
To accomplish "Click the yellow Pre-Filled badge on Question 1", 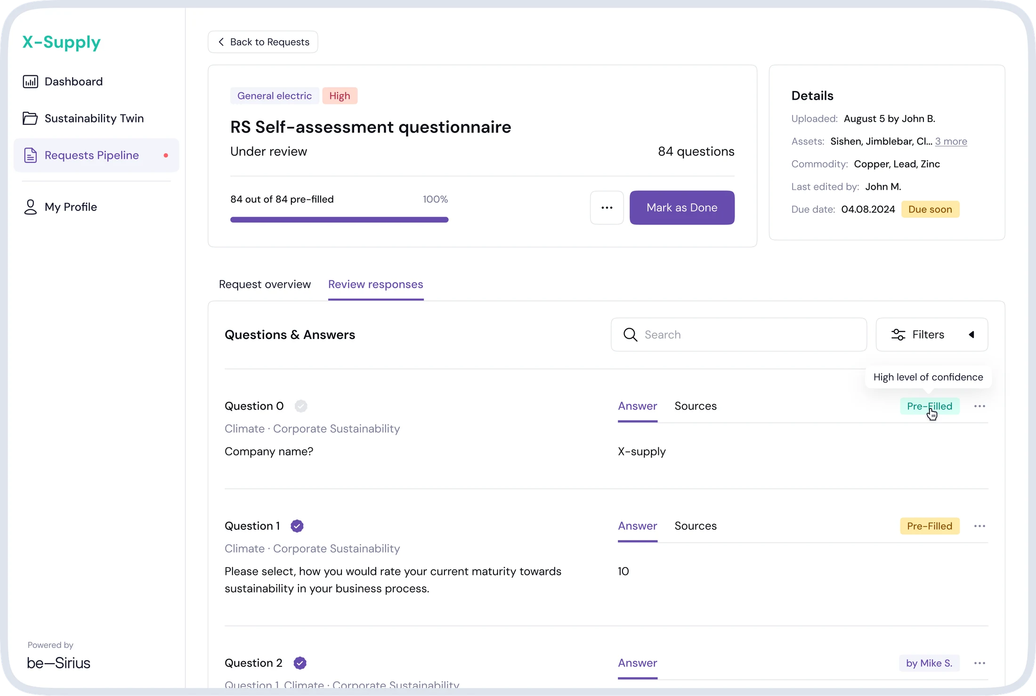I will click(x=930, y=526).
